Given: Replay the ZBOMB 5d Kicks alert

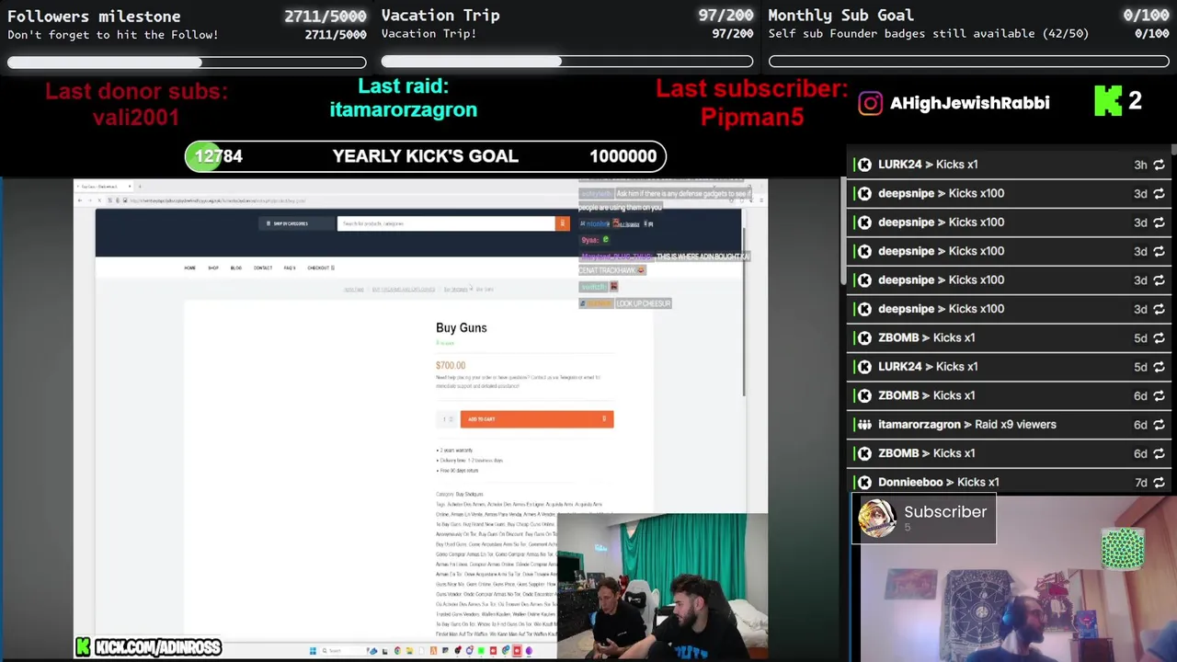Looking at the screenshot, I should tap(1159, 337).
